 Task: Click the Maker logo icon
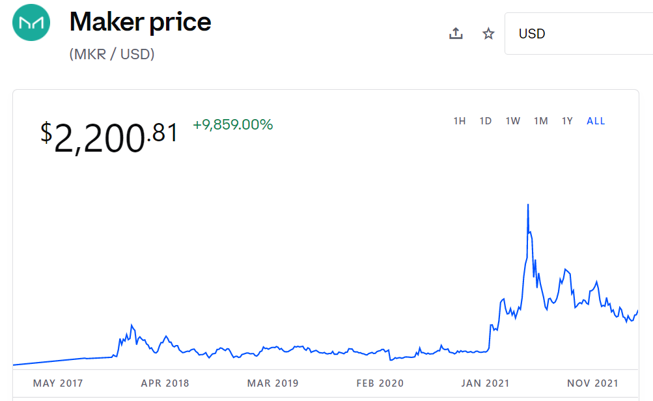(31, 23)
